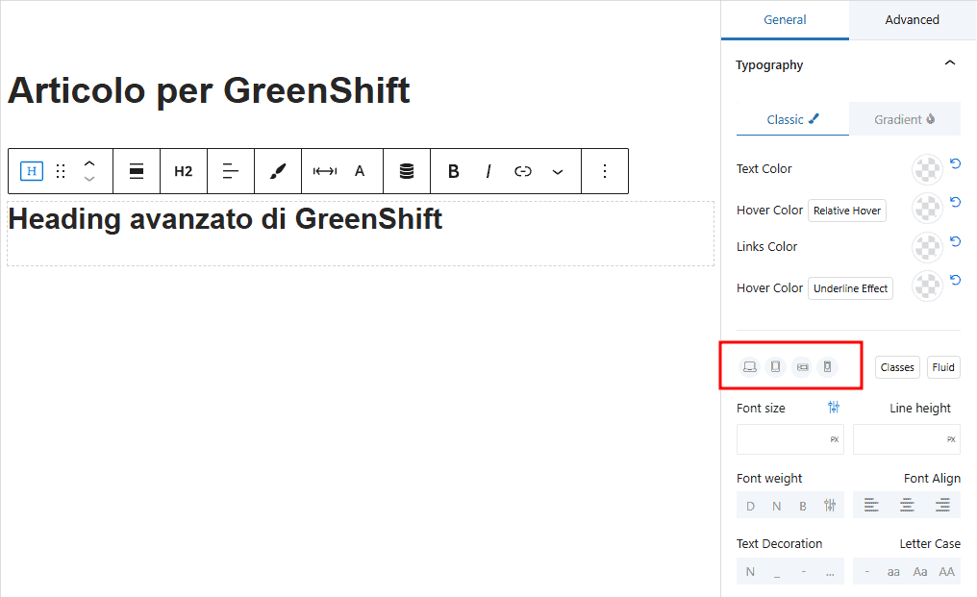The image size is (977, 597).
Task: Reset the Hover Color beside Relative Hover
Action: click(955, 202)
